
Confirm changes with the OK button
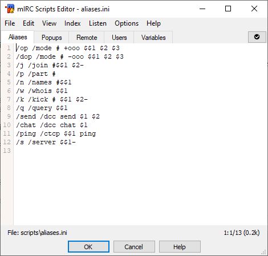point(88,247)
